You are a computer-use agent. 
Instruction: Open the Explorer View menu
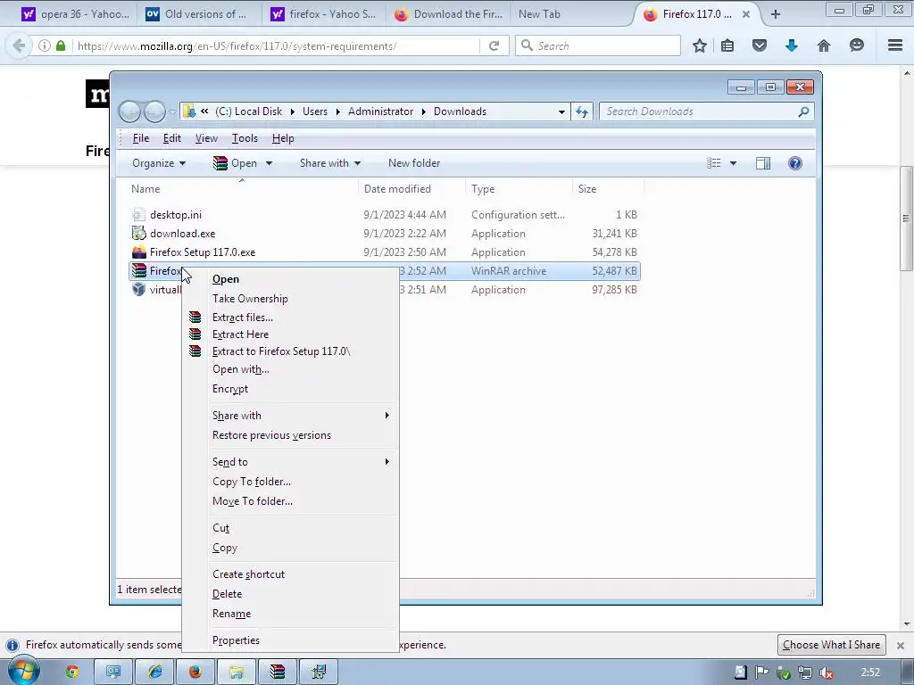tap(206, 138)
